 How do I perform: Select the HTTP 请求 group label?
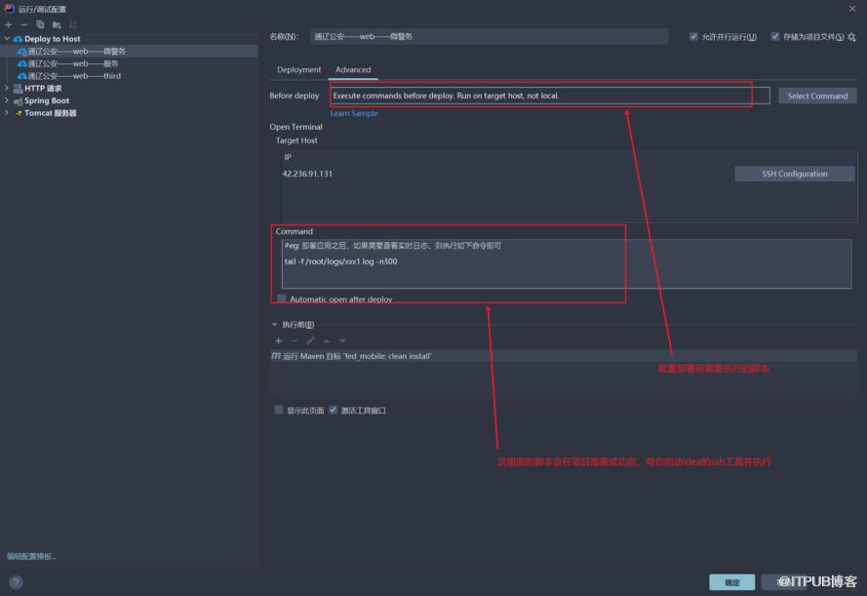(43, 89)
